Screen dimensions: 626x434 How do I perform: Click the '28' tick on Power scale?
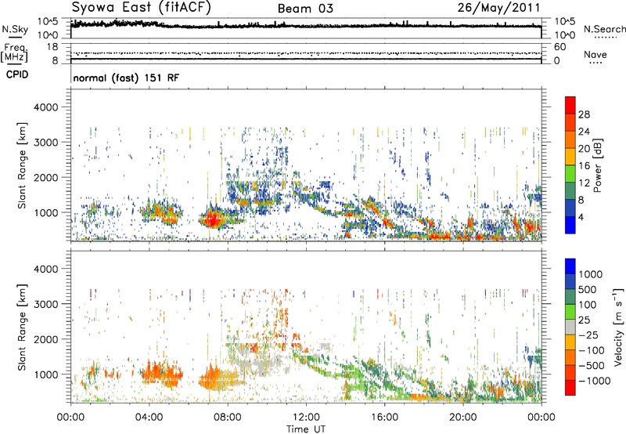[x=584, y=114]
